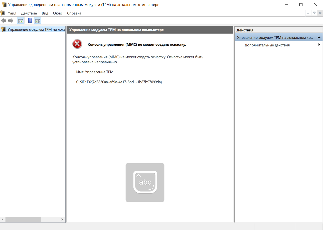
Task: Click the horizontal scrollbar thumb in tree pane
Action: pos(23,219)
